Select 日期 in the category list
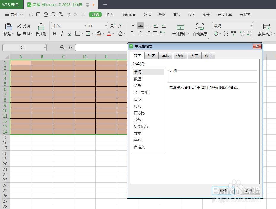Viewport: 276px width, 209px height. pos(138,99)
